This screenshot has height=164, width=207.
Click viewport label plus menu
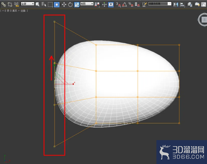click(x=3, y=11)
